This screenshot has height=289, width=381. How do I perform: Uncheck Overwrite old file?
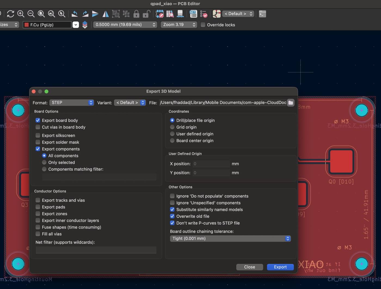[172, 216]
